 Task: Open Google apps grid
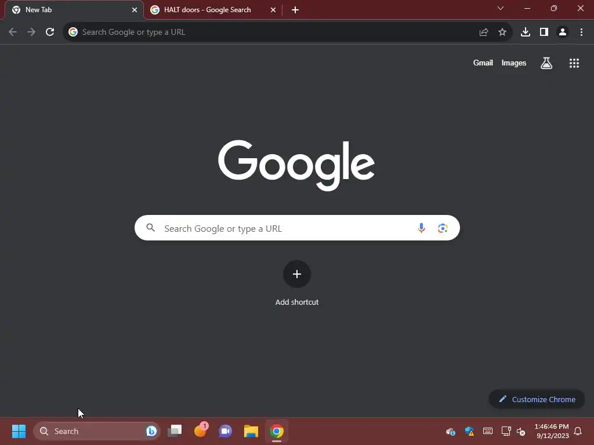(574, 63)
